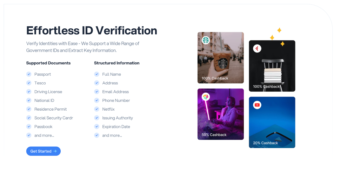Click the 'Driving License' list item text

48,92
